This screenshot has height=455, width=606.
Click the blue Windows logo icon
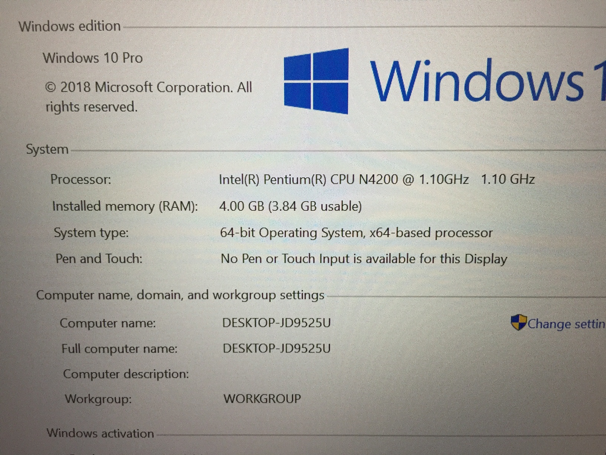(x=316, y=81)
